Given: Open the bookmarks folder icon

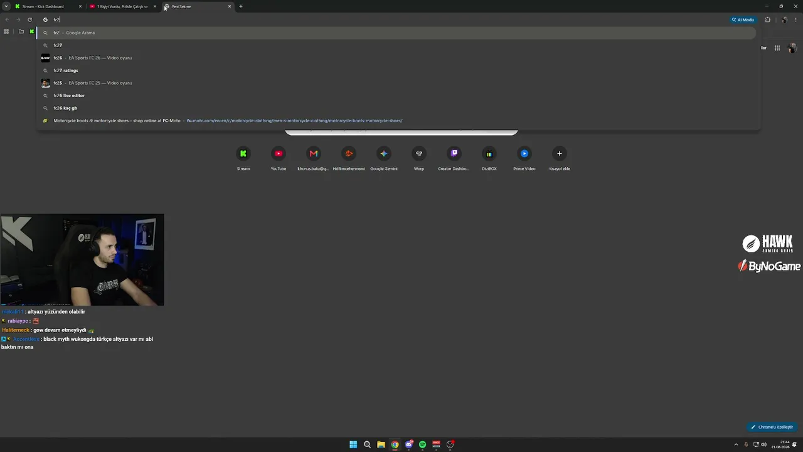Looking at the screenshot, I should 21,31.
